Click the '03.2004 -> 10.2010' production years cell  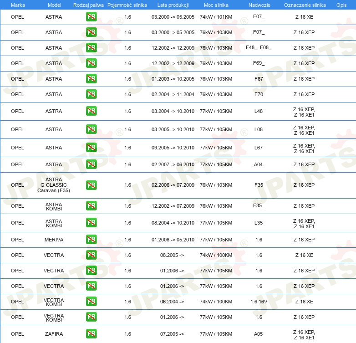pos(173,111)
